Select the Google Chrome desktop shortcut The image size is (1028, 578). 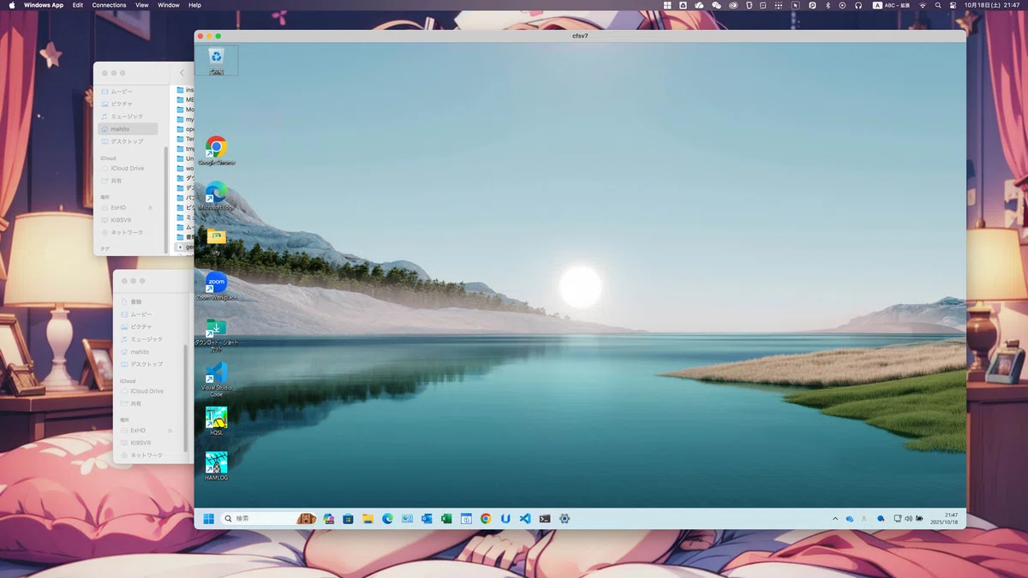(216, 150)
